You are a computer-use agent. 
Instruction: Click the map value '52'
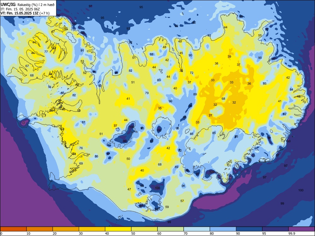pos(85,73)
